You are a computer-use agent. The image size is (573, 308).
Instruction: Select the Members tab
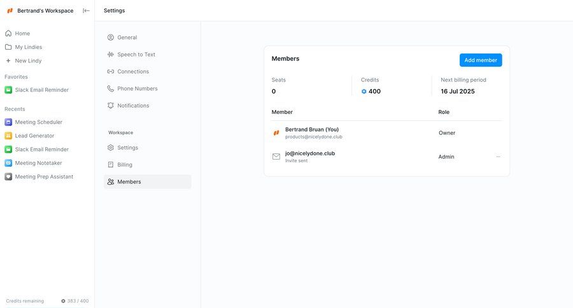click(x=148, y=181)
